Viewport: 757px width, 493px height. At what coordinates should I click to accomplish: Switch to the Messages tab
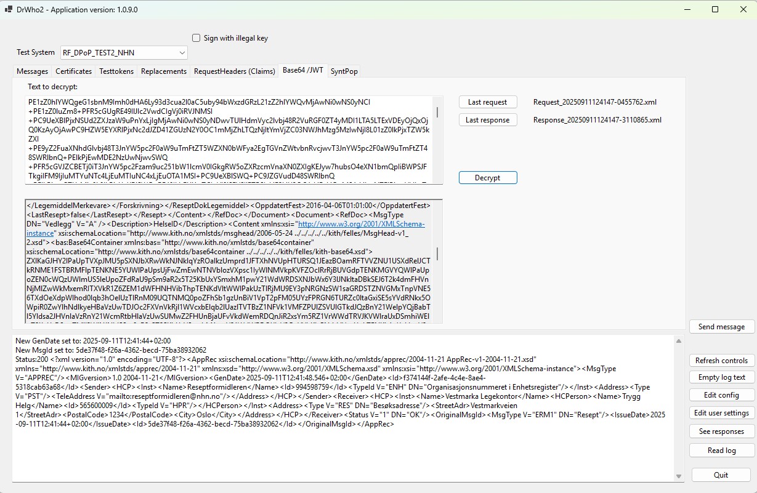click(x=32, y=71)
